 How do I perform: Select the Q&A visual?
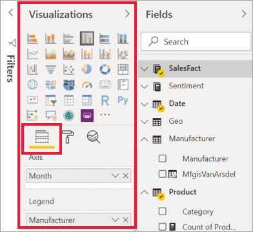(x=51, y=115)
